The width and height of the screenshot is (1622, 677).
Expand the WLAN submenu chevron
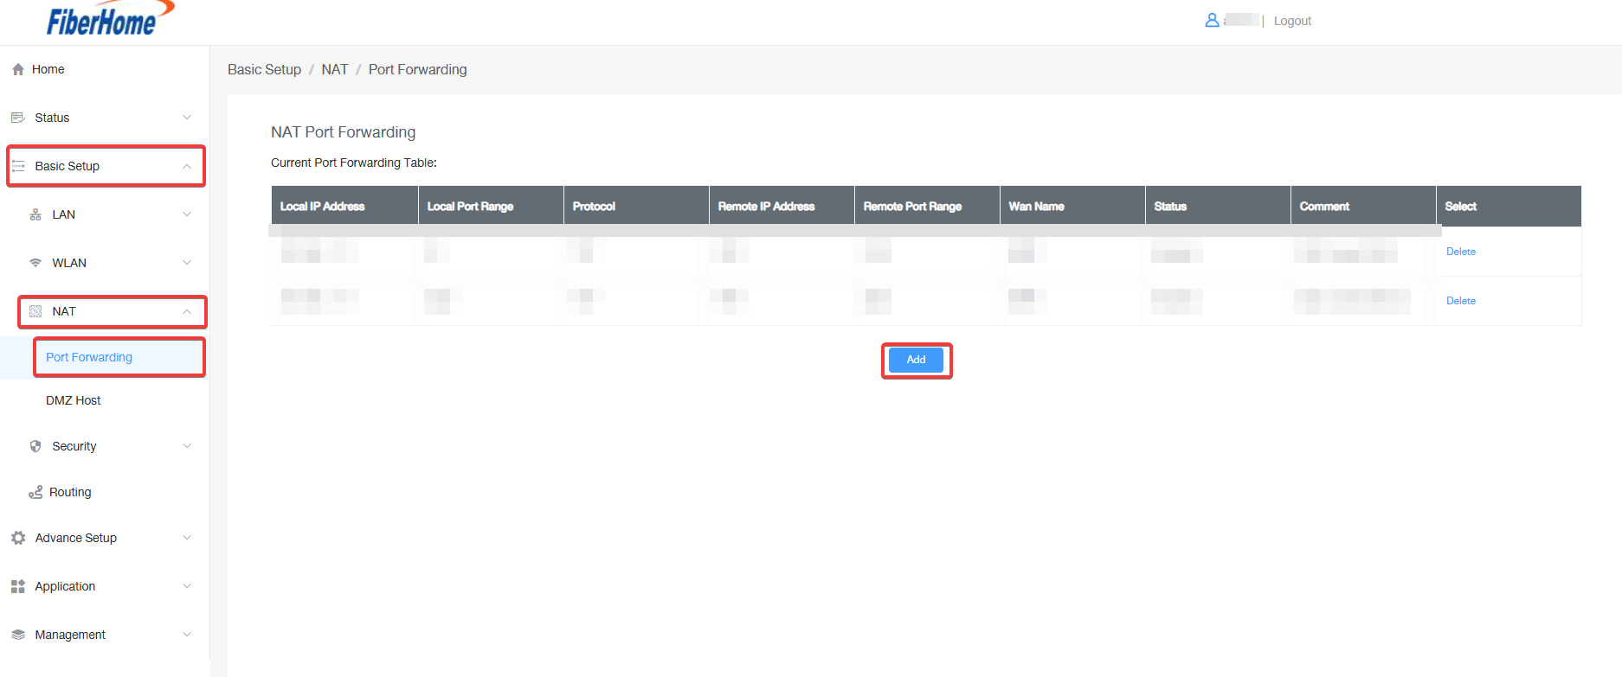click(187, 263)
